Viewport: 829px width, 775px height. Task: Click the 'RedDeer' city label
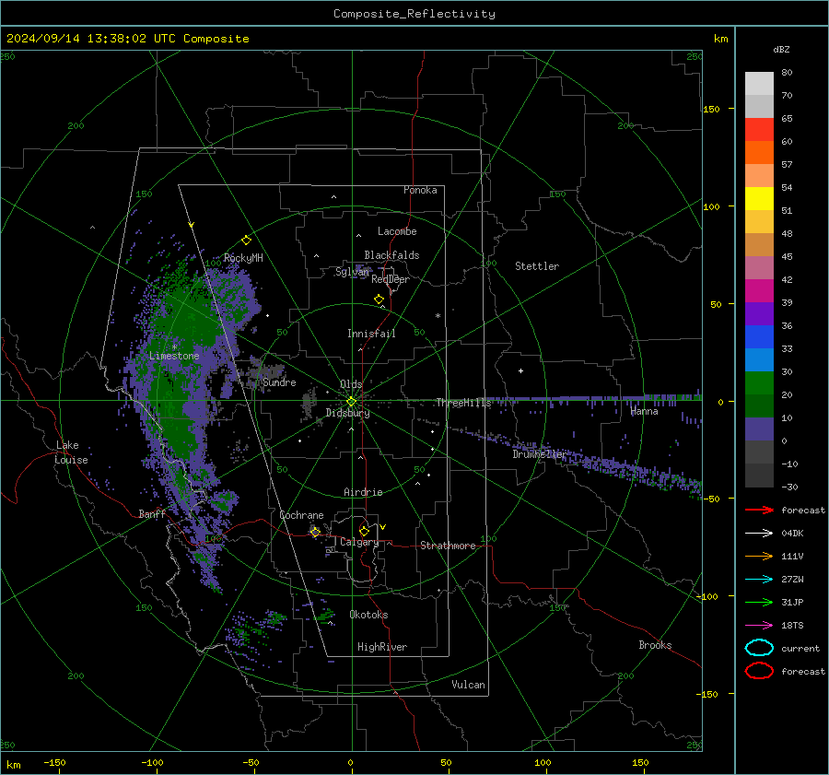(x=391, y=279)
